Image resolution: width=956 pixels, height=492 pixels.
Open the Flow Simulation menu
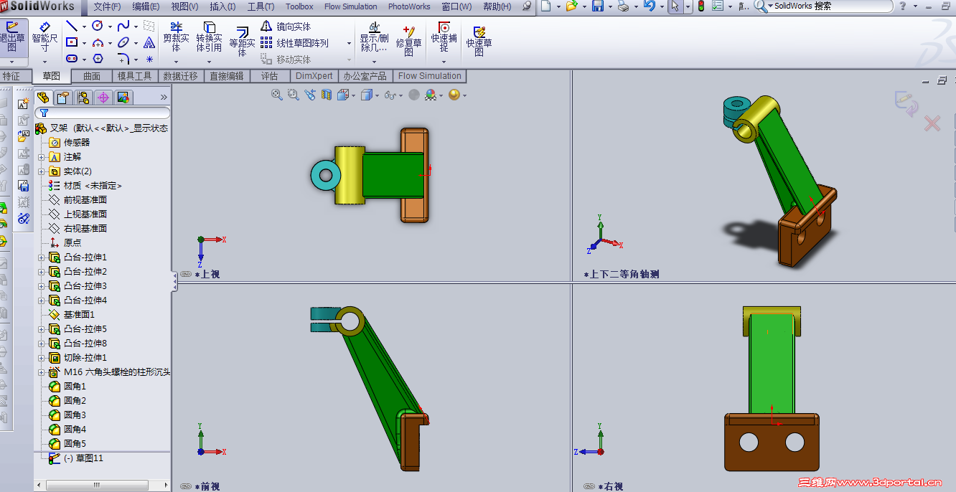click(x=350, y=6)
